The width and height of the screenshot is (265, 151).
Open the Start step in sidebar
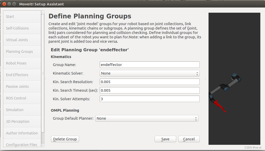coord(22,17)
